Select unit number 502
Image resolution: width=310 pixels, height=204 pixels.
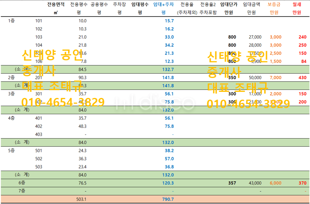click(x=39, y=159)
